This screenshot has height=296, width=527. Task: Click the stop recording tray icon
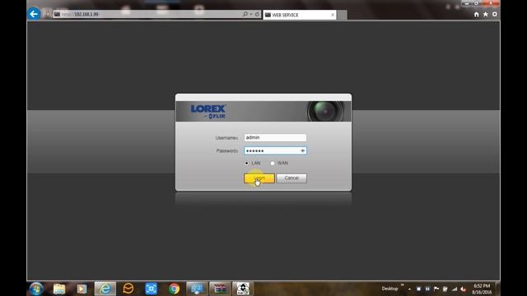click(418, 289)
